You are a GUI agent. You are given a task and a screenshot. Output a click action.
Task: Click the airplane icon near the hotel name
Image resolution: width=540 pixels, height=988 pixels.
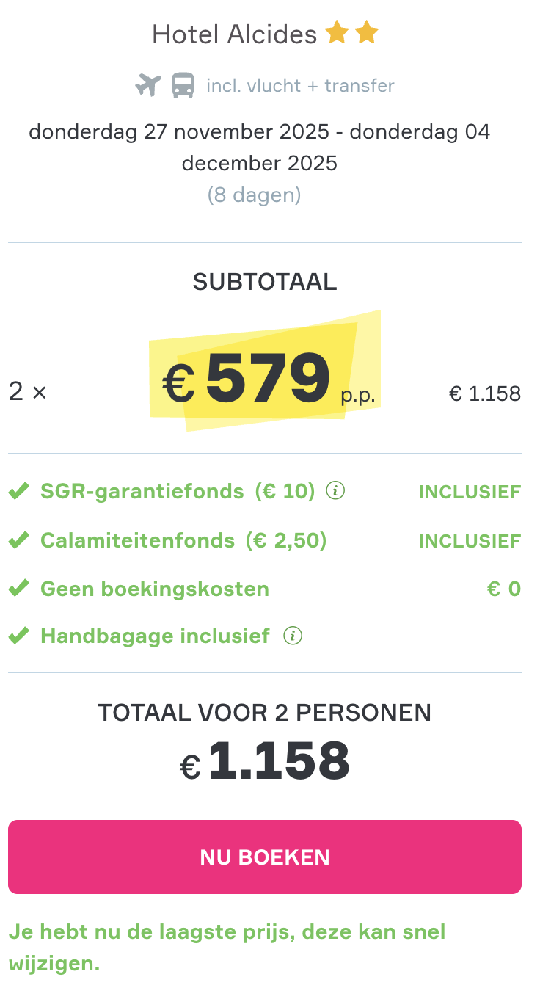147,84
